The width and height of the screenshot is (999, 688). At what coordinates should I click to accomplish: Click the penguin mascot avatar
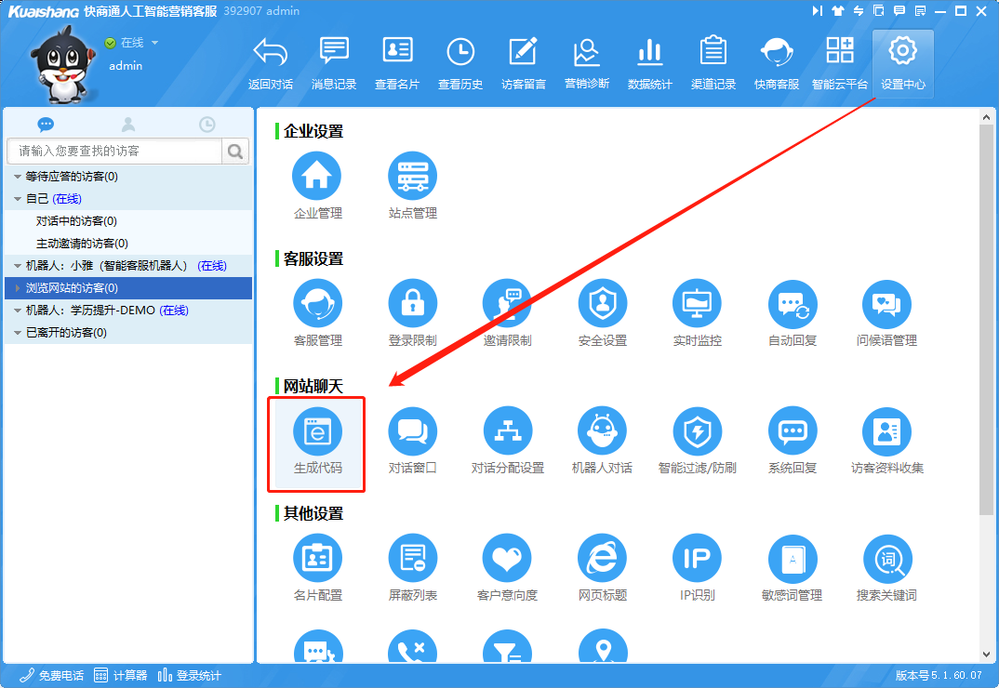(x=61, y=65)
